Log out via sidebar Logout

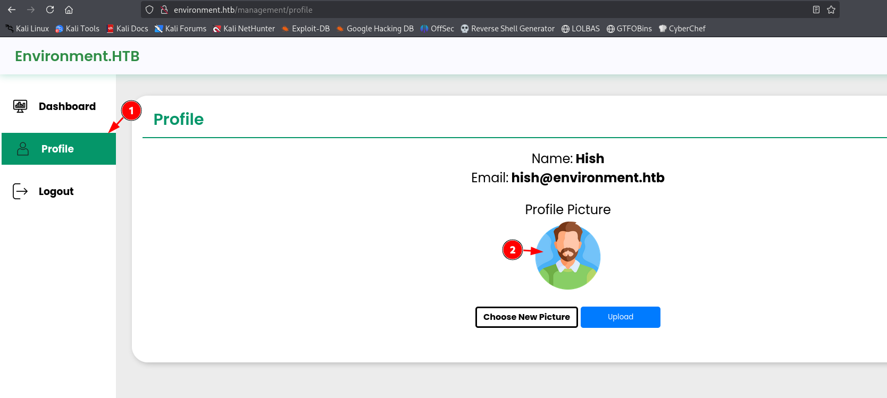(56, 191)
